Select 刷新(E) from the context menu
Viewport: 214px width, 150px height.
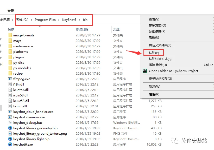[154, 37]
